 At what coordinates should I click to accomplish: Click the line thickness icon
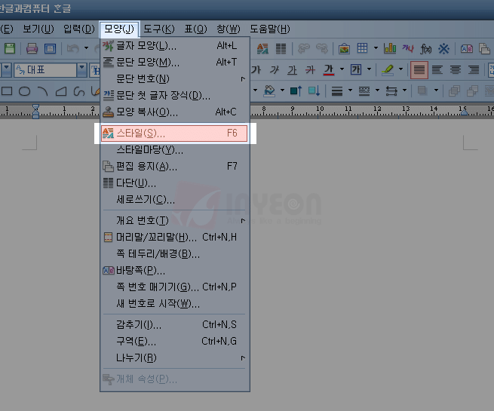point(337,91)
